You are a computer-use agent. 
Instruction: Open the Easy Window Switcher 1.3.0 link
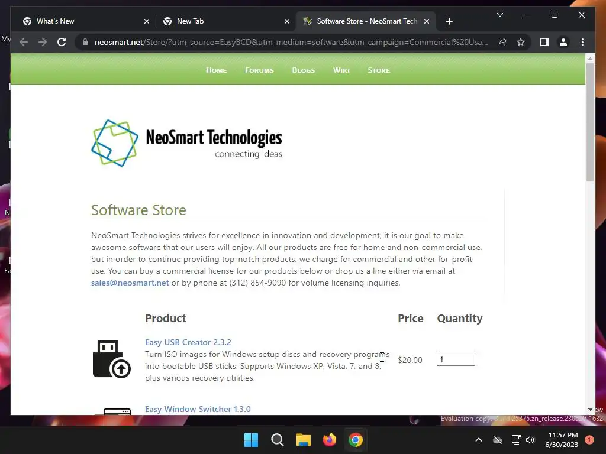pos(198,409)
